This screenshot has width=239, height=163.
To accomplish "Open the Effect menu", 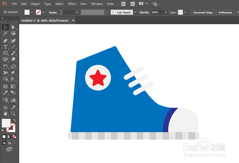I will (x=72, y=4).
